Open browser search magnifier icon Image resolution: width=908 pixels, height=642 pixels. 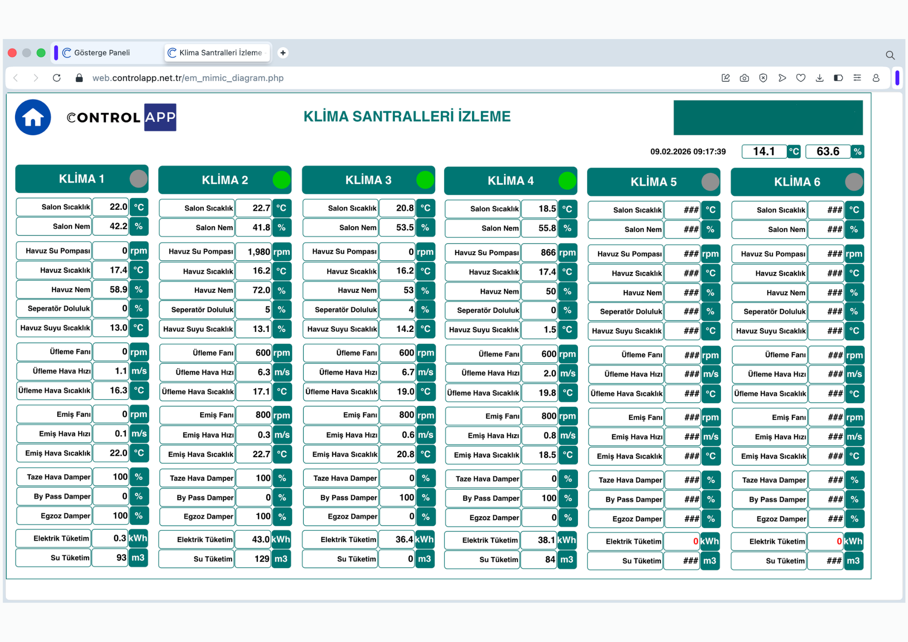[x=890, y=55]
